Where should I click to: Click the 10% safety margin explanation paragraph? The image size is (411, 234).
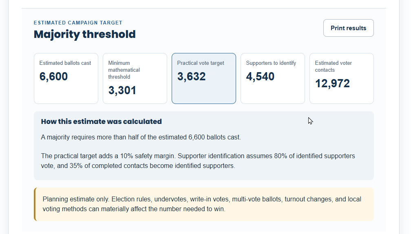point(198,161)
